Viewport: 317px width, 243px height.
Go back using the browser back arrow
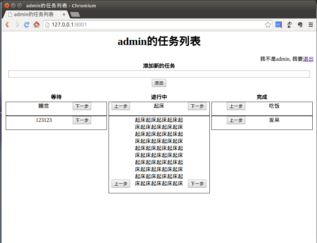(7, 25)
